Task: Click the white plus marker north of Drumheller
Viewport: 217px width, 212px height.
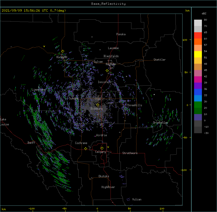Action: (x=154, y=94)
